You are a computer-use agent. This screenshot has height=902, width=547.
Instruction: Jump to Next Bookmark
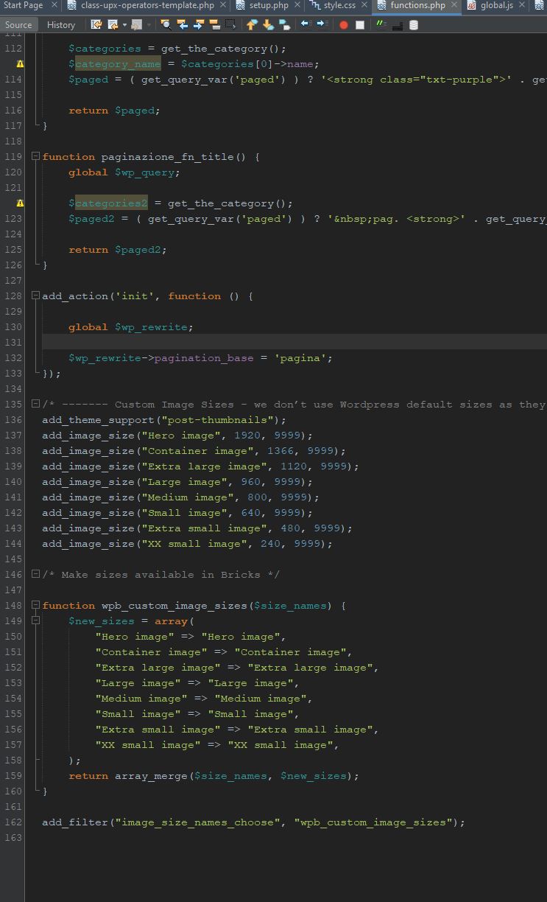point(268,24)
